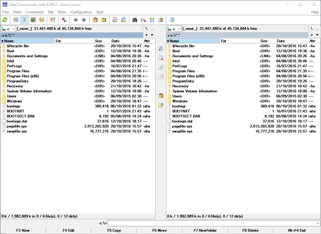Toggle the highlighted full view mode button

(x=24, y=20)
